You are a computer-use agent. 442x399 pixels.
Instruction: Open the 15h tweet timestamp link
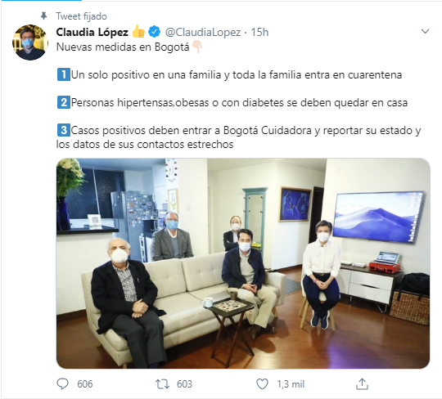[259, 33]
